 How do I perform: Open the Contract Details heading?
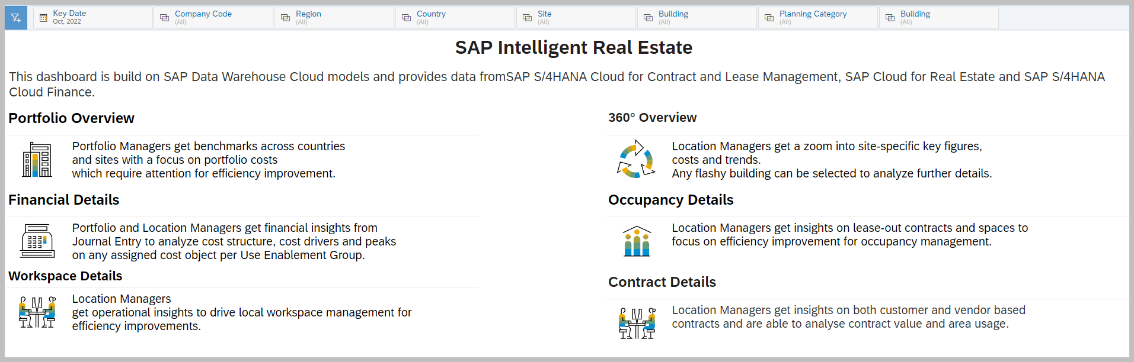[x=662, y=282]
